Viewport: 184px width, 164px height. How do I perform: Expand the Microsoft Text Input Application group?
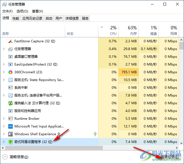pyautogui.click(x=4, y=126)
